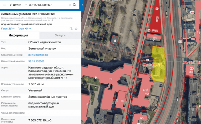Switch to the Информация tab
This screenshot has height=124, width=201.
click(x=18, y=35)
